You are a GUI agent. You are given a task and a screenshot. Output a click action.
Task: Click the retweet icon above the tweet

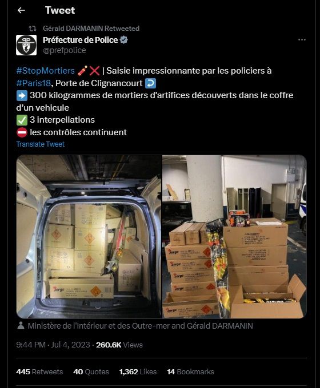point(33,29)
